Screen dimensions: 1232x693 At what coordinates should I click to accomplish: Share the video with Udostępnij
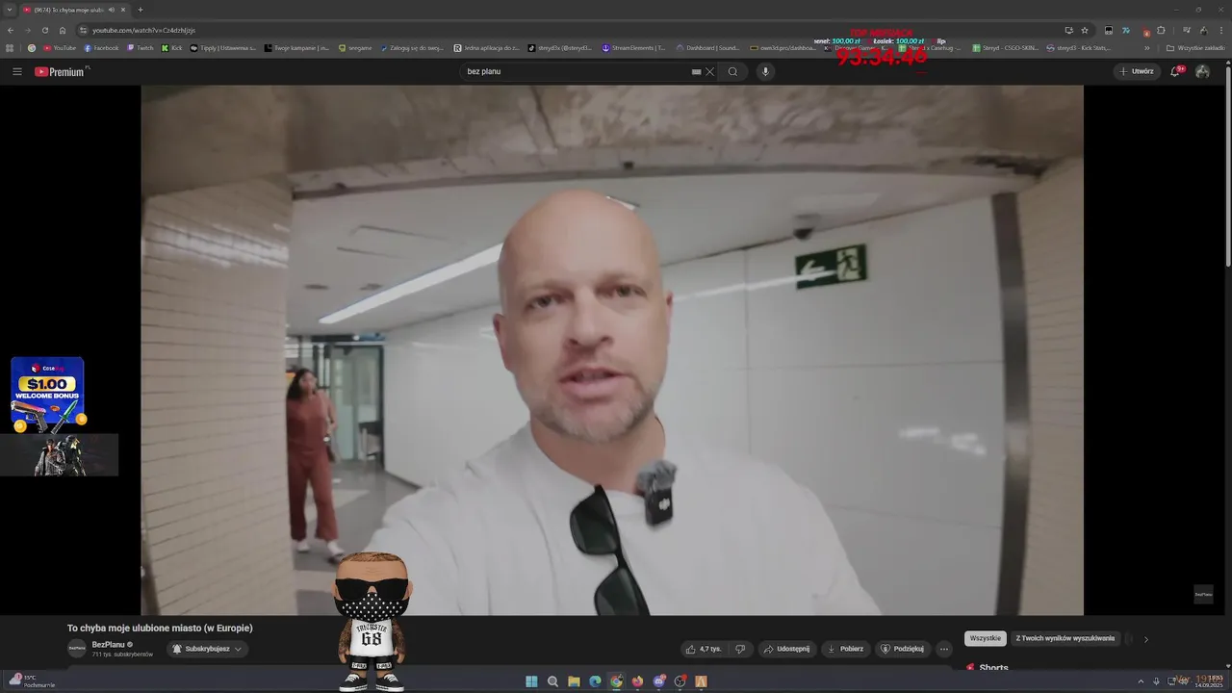coord(786,649)
